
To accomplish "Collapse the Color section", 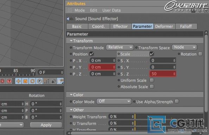I will click(x=71, y=95).
